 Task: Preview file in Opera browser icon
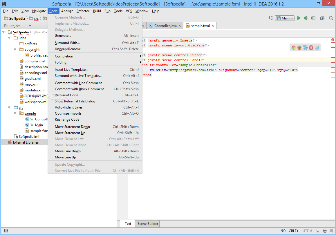click(311, 48)
